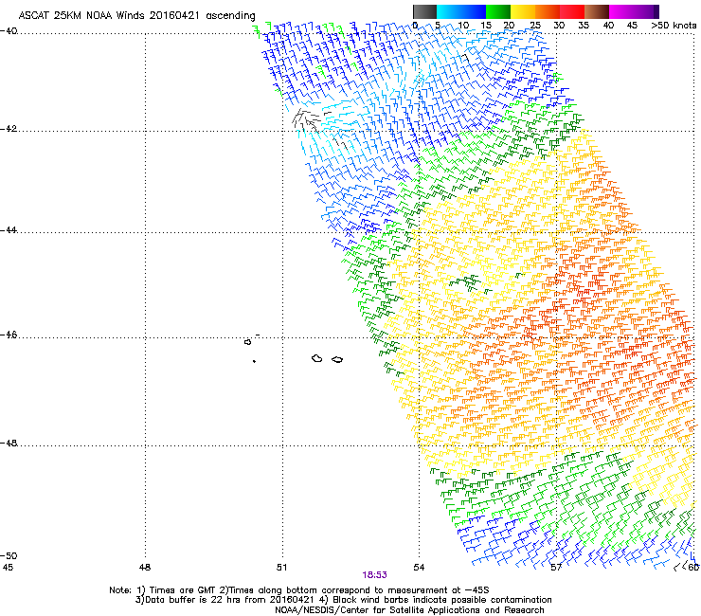Click 'NOAA/NESDIS/Center for Satellite Applications and Research' credit
Viewport: 701px width, 616px height.
coord(409,610)
